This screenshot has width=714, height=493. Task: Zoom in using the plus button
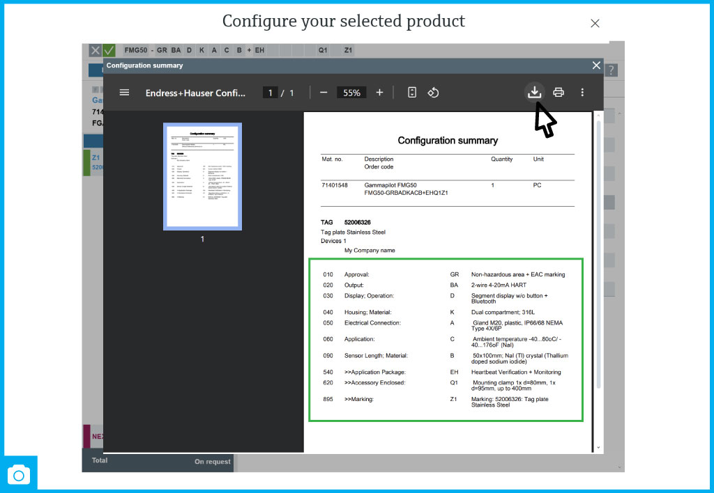pyautogui.click(x=379, y=93)
